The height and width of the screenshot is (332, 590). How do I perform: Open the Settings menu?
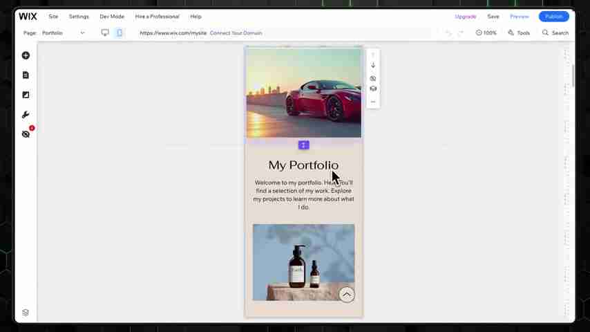coord(79,17)
